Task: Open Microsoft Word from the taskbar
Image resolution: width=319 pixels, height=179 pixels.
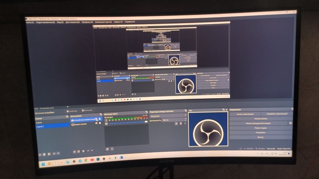Action: (x=121, y=158)
